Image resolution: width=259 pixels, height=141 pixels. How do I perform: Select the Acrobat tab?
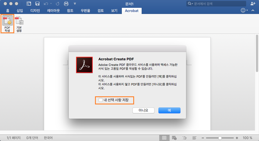pos(132,11)
